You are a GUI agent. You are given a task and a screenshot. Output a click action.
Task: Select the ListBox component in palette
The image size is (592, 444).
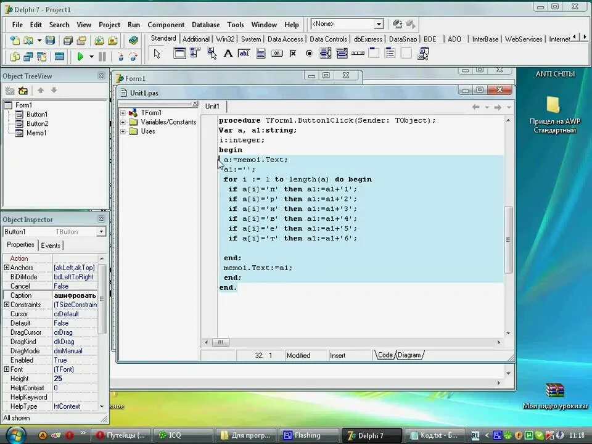pyautogui.click(x=326, y=53)
